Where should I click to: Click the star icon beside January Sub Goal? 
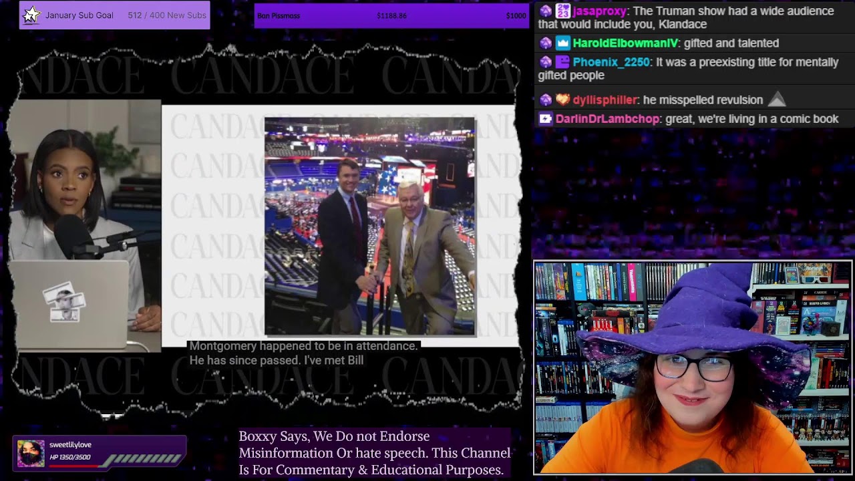click(31, 15)
